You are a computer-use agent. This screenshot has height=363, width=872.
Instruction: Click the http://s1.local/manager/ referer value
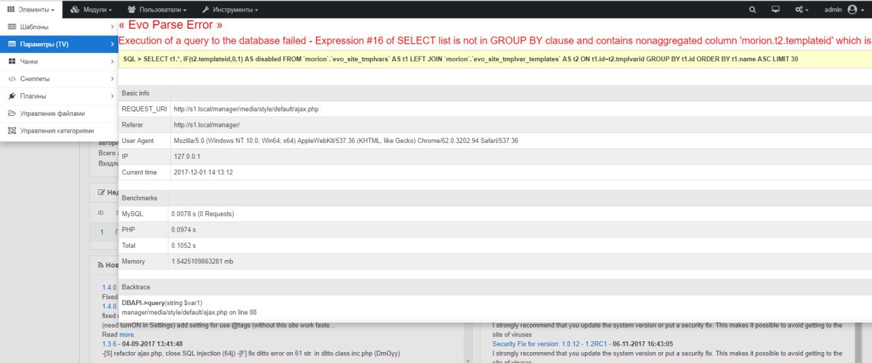(x=207, y=125)
